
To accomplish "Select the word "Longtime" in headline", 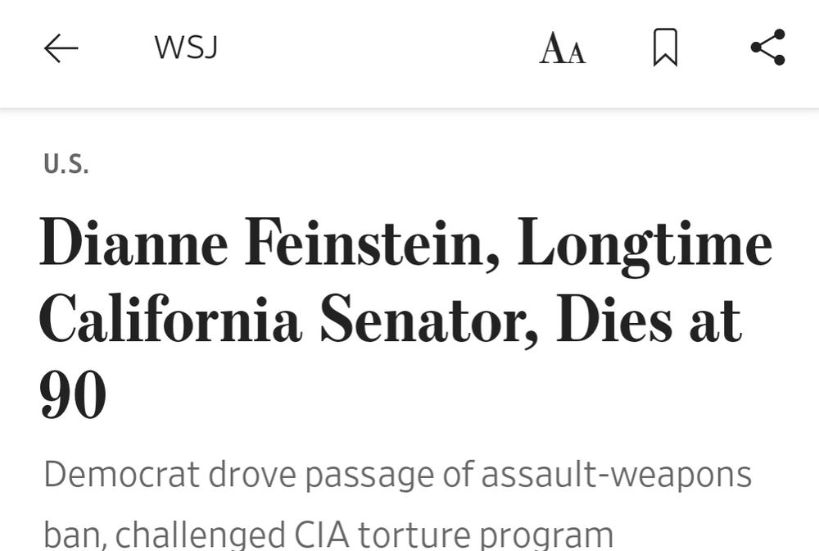I will pos(645,245).
